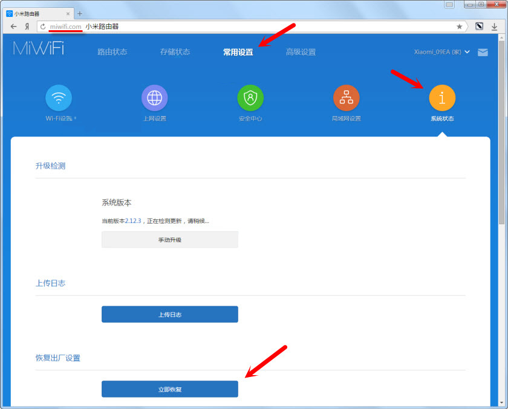Open the 上网设置 globe icon

(154, 98)
